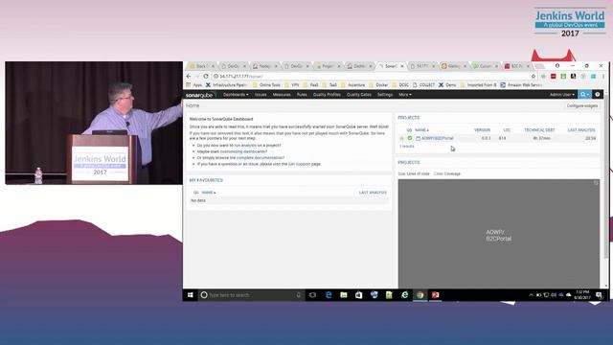Bookmark this page with the star icon

click(x=534, y=77)
